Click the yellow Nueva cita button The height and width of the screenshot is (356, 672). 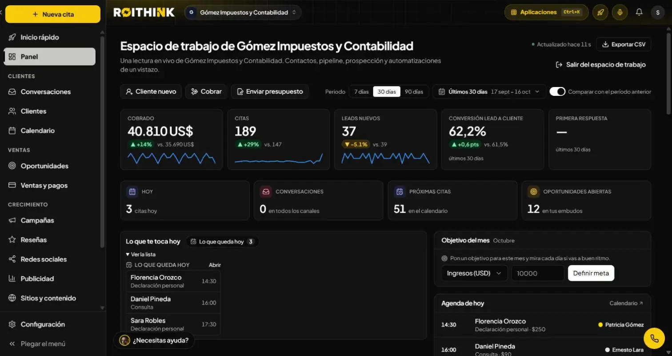click(53, 14)
